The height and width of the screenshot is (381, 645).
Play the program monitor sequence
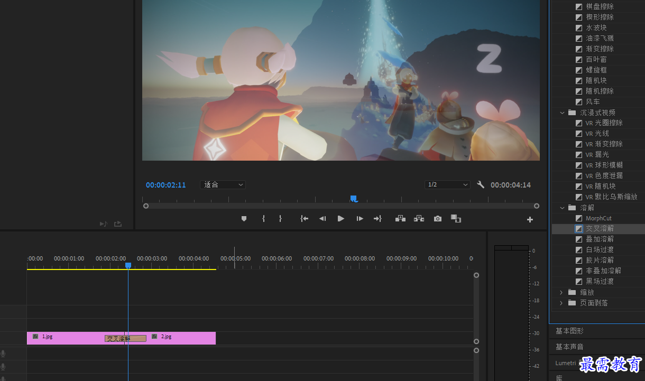coord(341,219)
